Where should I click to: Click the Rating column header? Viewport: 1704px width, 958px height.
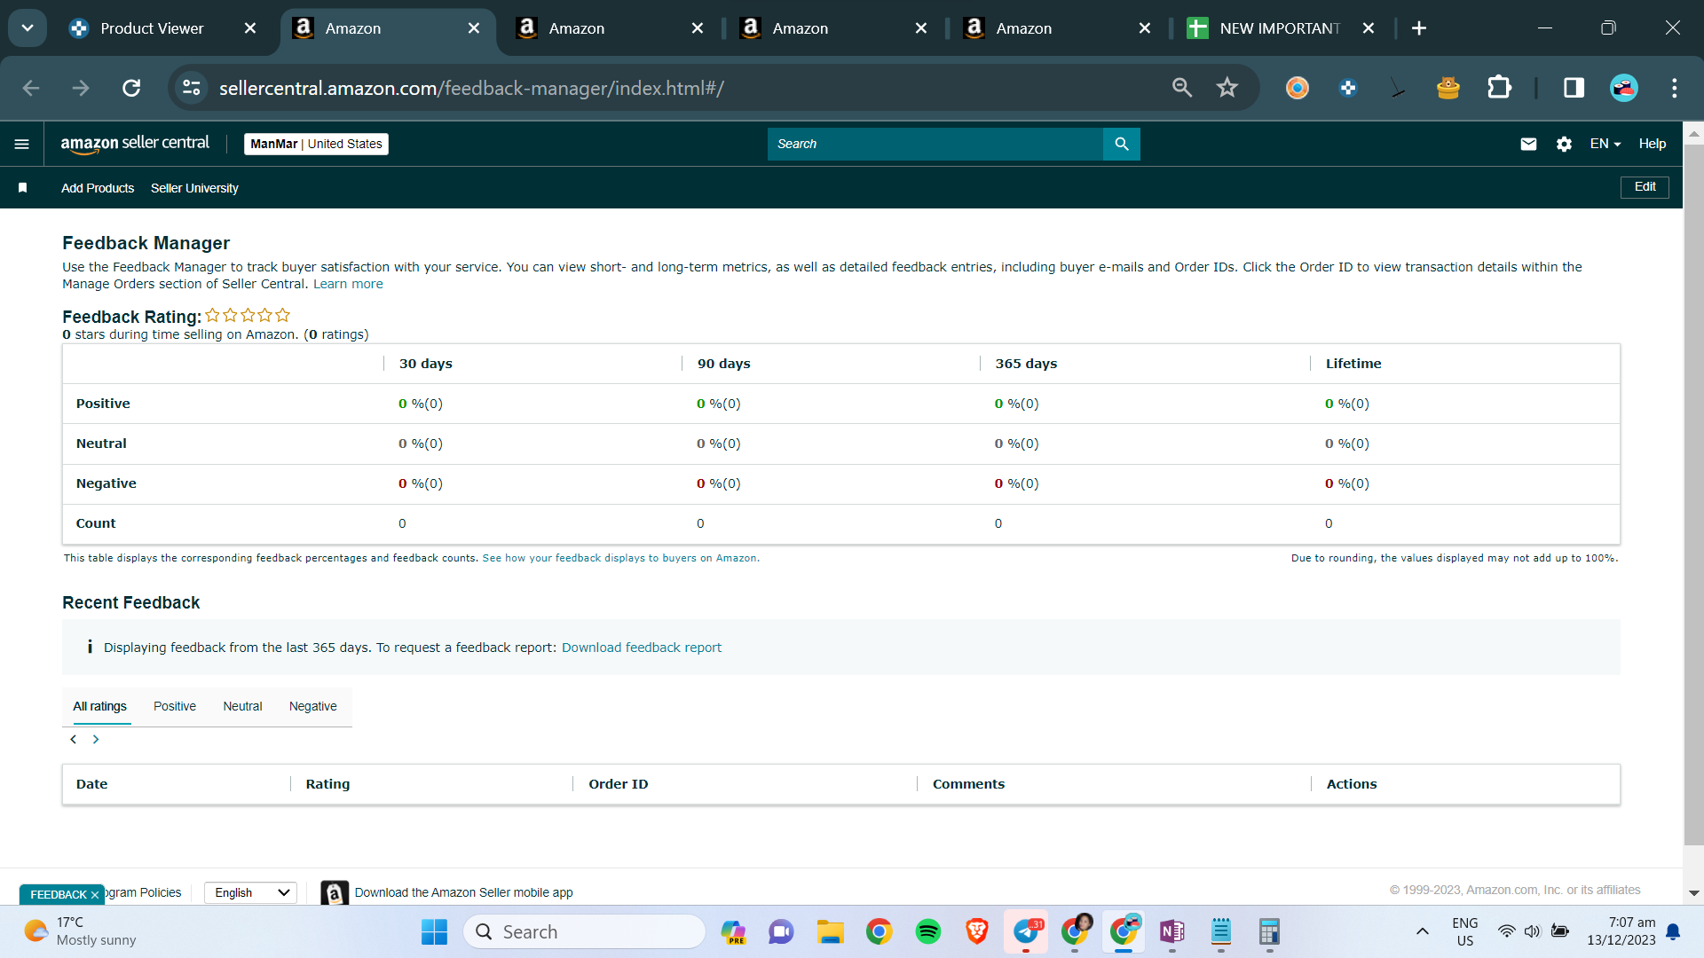coord(327,784)
